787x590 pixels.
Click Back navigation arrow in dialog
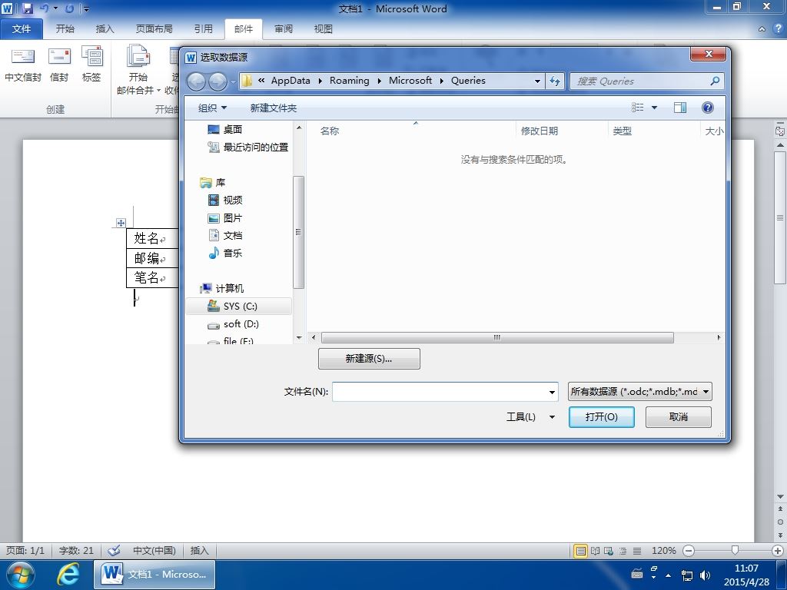click(x=196, y=81)
